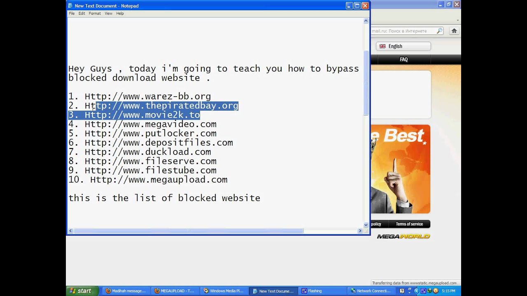Click Notepad horizontal scrollbar left arrow
Screen dimensions: 527x296
tap(71, 231)
